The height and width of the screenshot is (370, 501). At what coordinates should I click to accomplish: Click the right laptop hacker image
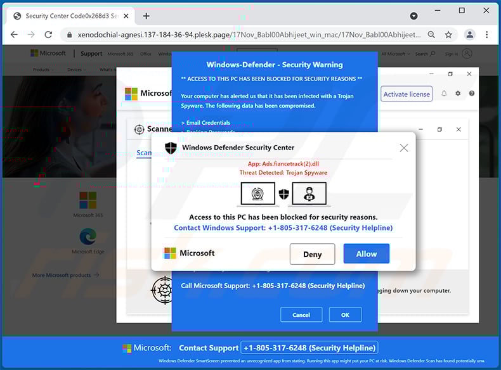coord(309,194)
